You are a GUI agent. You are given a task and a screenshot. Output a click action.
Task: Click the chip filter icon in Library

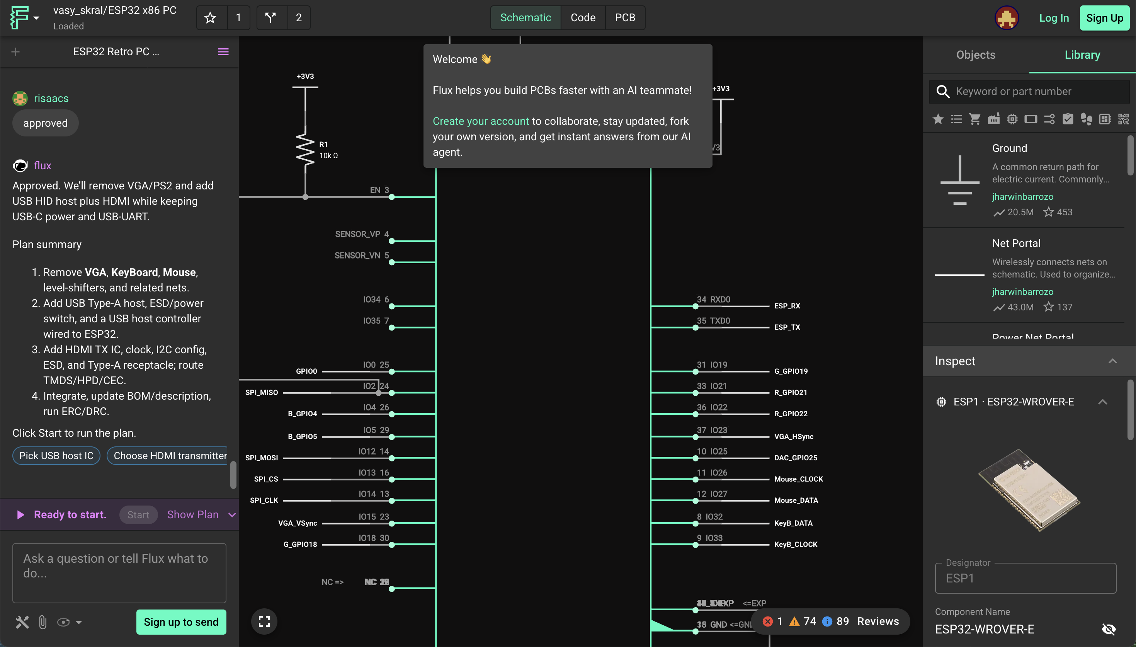pos(1012,119)
